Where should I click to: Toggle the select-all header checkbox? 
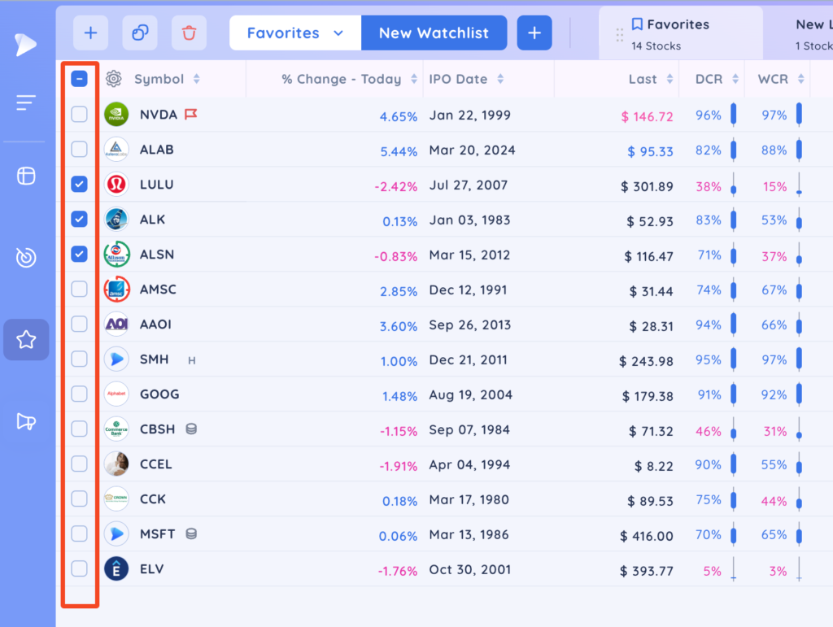pyautogui.click(x=79, y=79)
